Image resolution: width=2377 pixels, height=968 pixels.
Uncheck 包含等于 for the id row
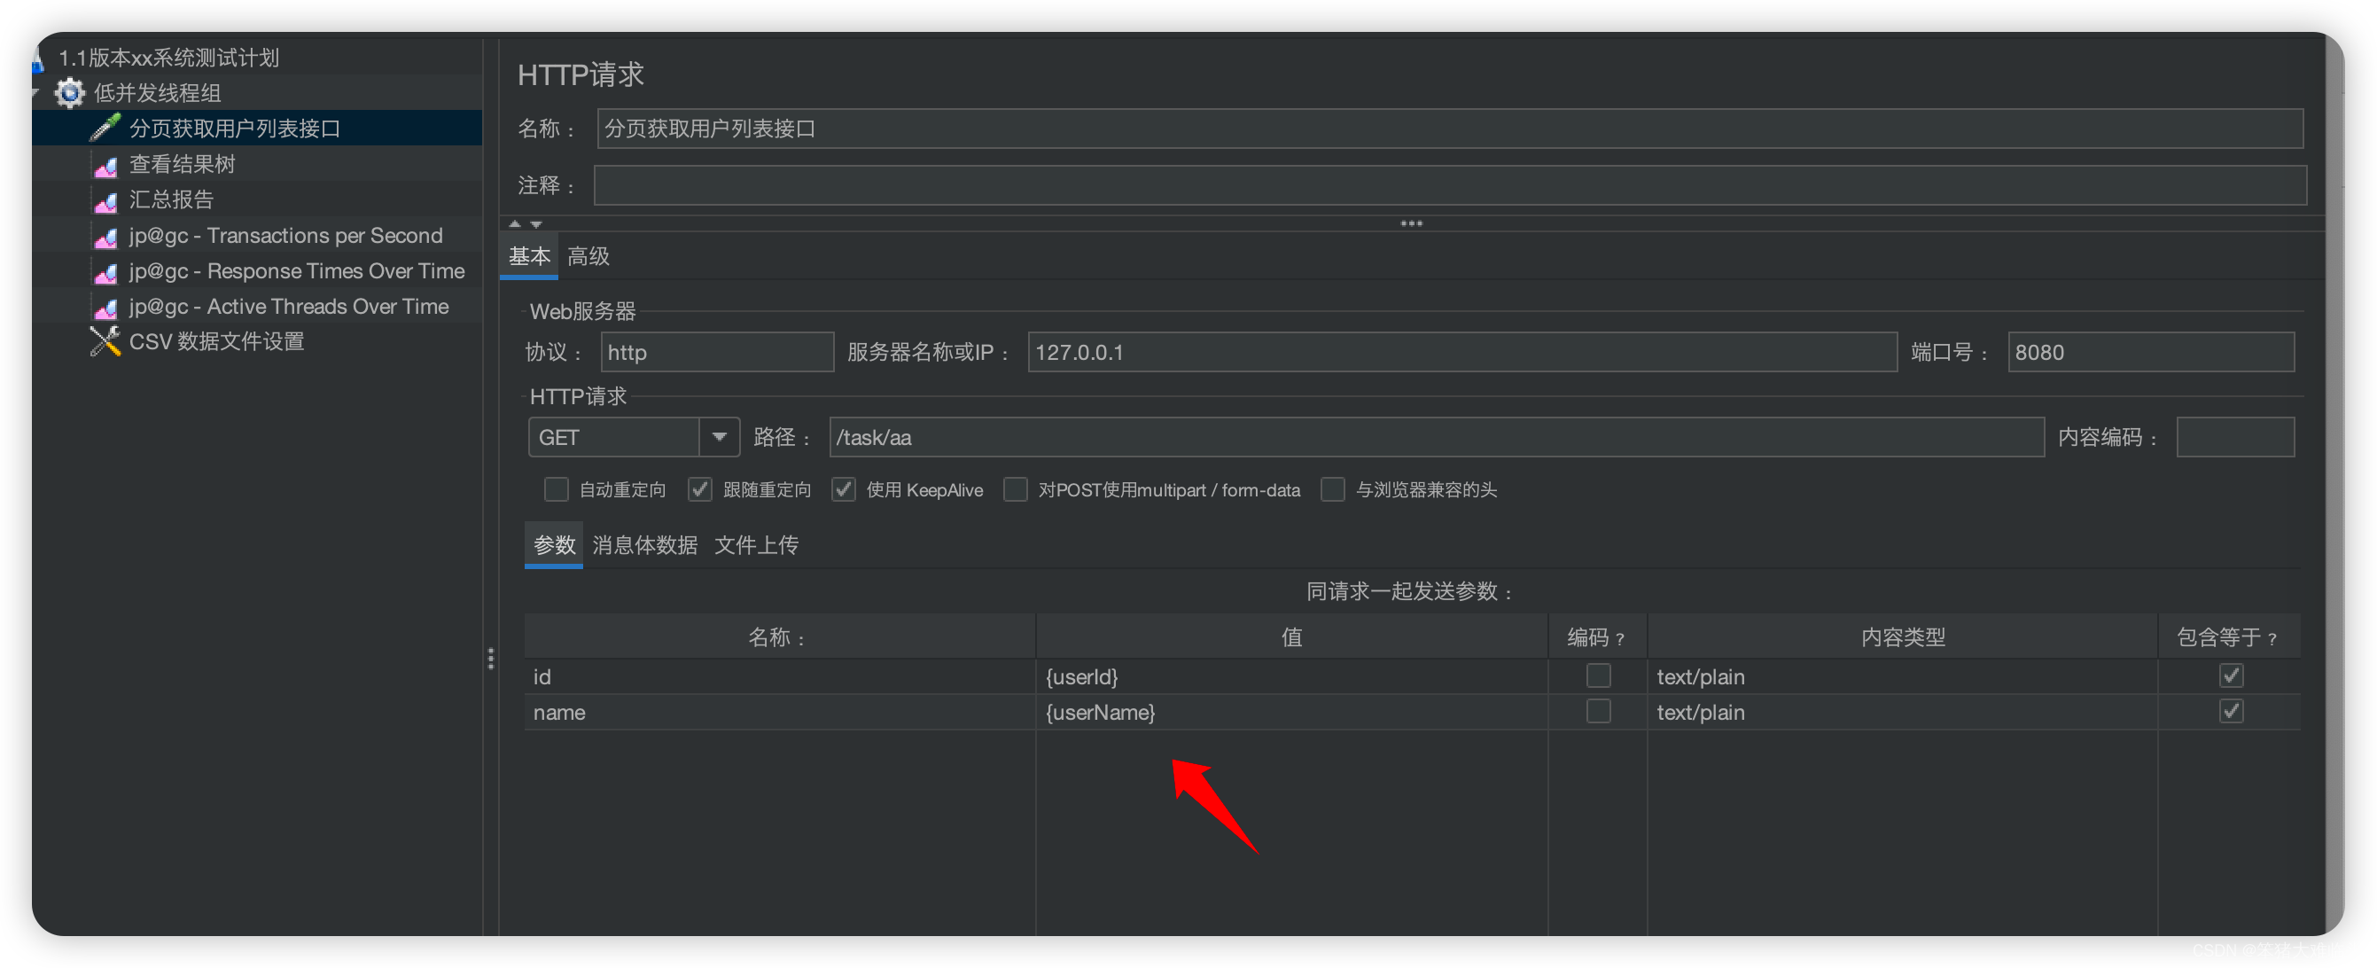tap(2231, 675)
